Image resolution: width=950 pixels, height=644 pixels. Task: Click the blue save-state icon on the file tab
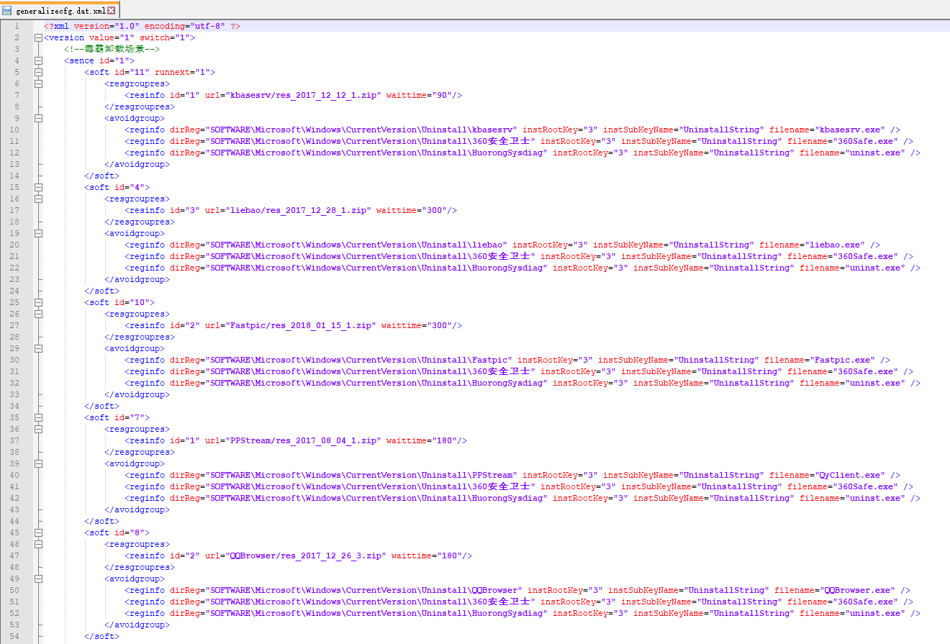pyautogui.click(x=7, y=11)
